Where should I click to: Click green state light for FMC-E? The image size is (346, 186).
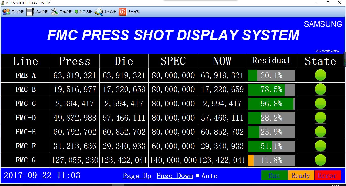(x=320, y=132)
